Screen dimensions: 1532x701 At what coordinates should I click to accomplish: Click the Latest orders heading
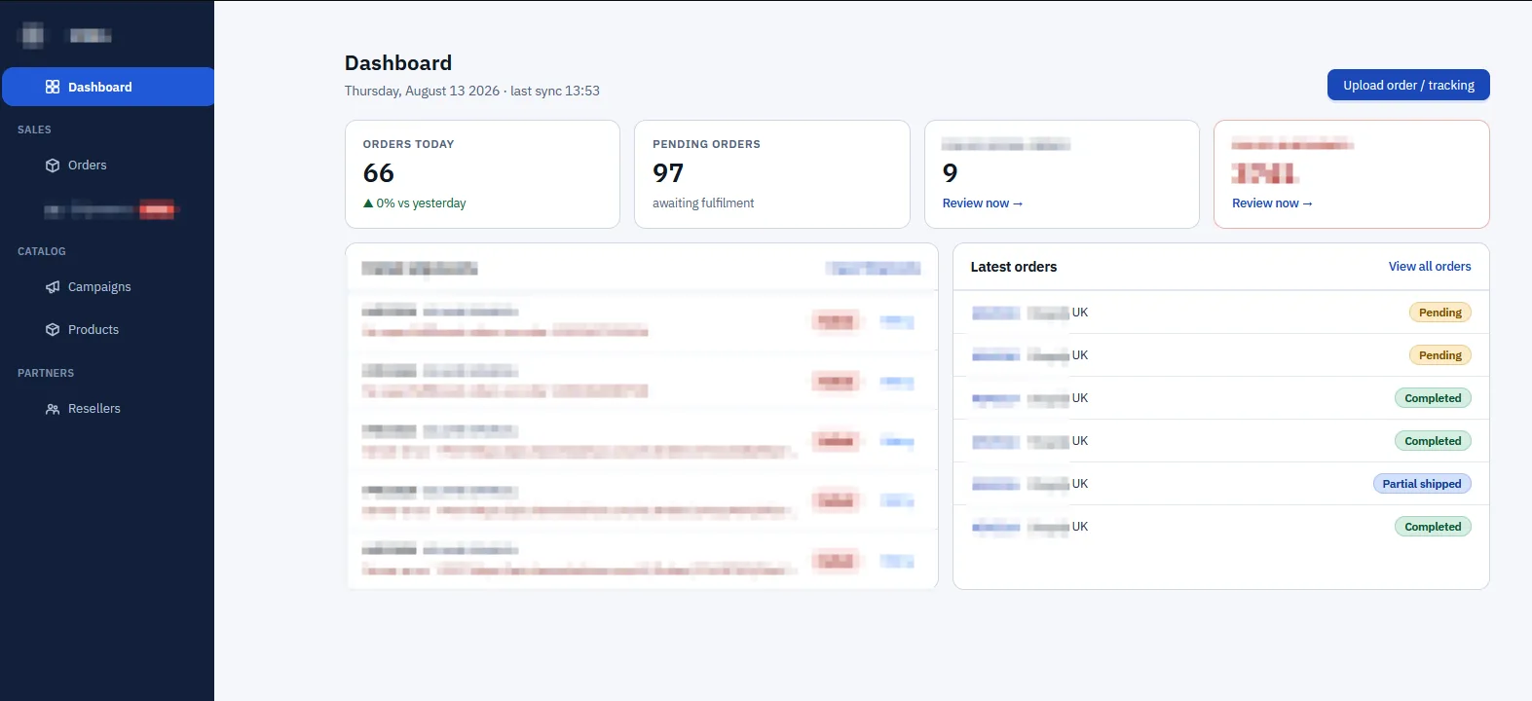(x=1014, y=267)
